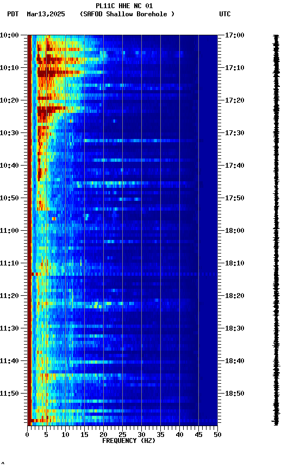The height and width of the screenshot is (469, 300).
Task: Click the 10:10 PDT time label
Action: click(x=9, y=68)
